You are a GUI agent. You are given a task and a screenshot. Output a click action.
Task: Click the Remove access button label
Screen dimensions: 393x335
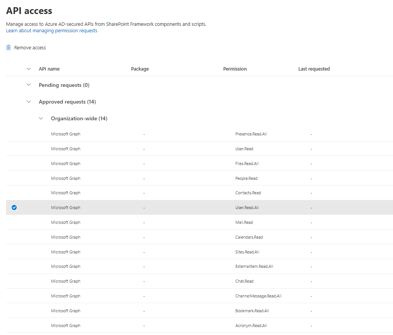pos(30,48)
